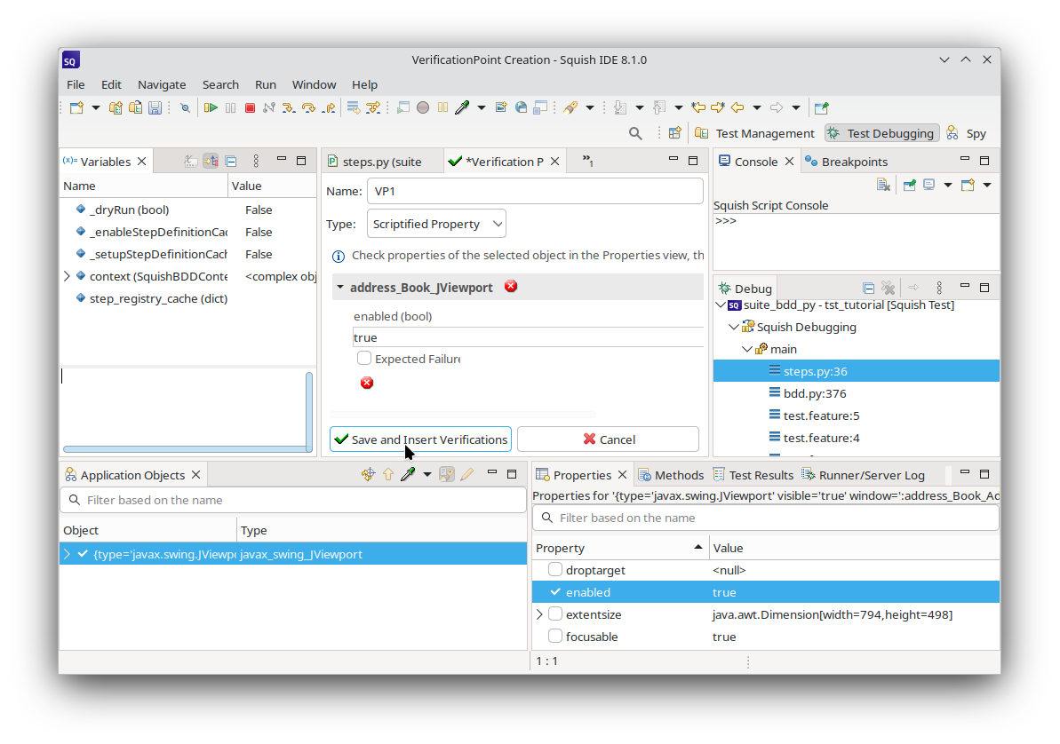This screenshot has height=744, width=1060.
Task: Click the green Resume run button
Action: (211, 107)
